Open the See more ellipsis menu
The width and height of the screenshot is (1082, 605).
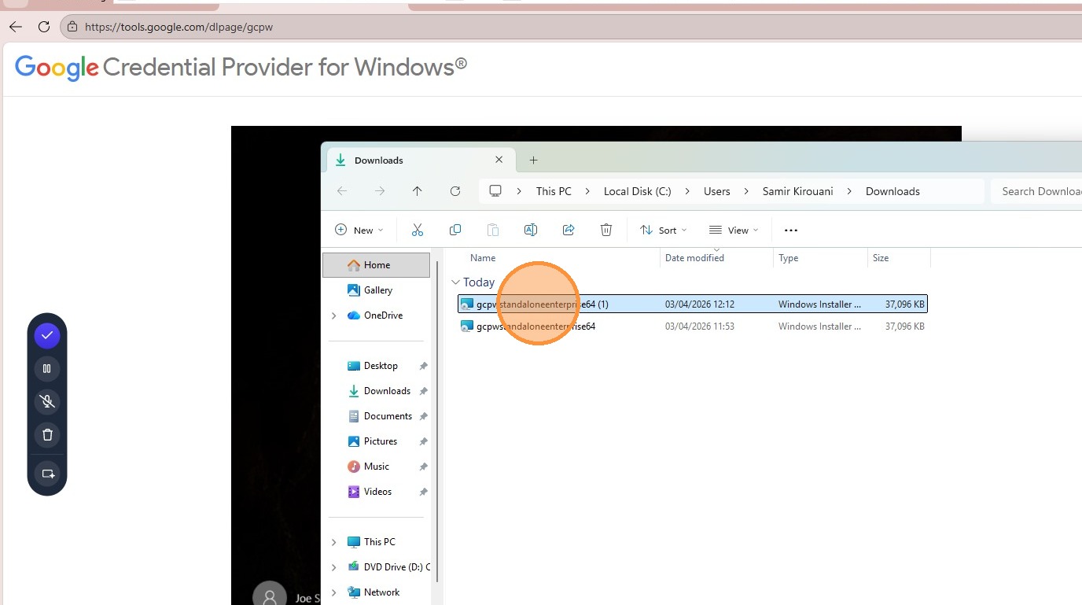791,230
